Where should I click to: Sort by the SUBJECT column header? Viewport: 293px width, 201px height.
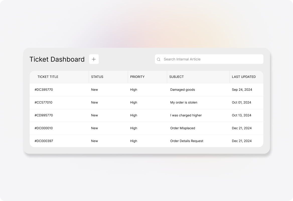click(x=176, y=77)
